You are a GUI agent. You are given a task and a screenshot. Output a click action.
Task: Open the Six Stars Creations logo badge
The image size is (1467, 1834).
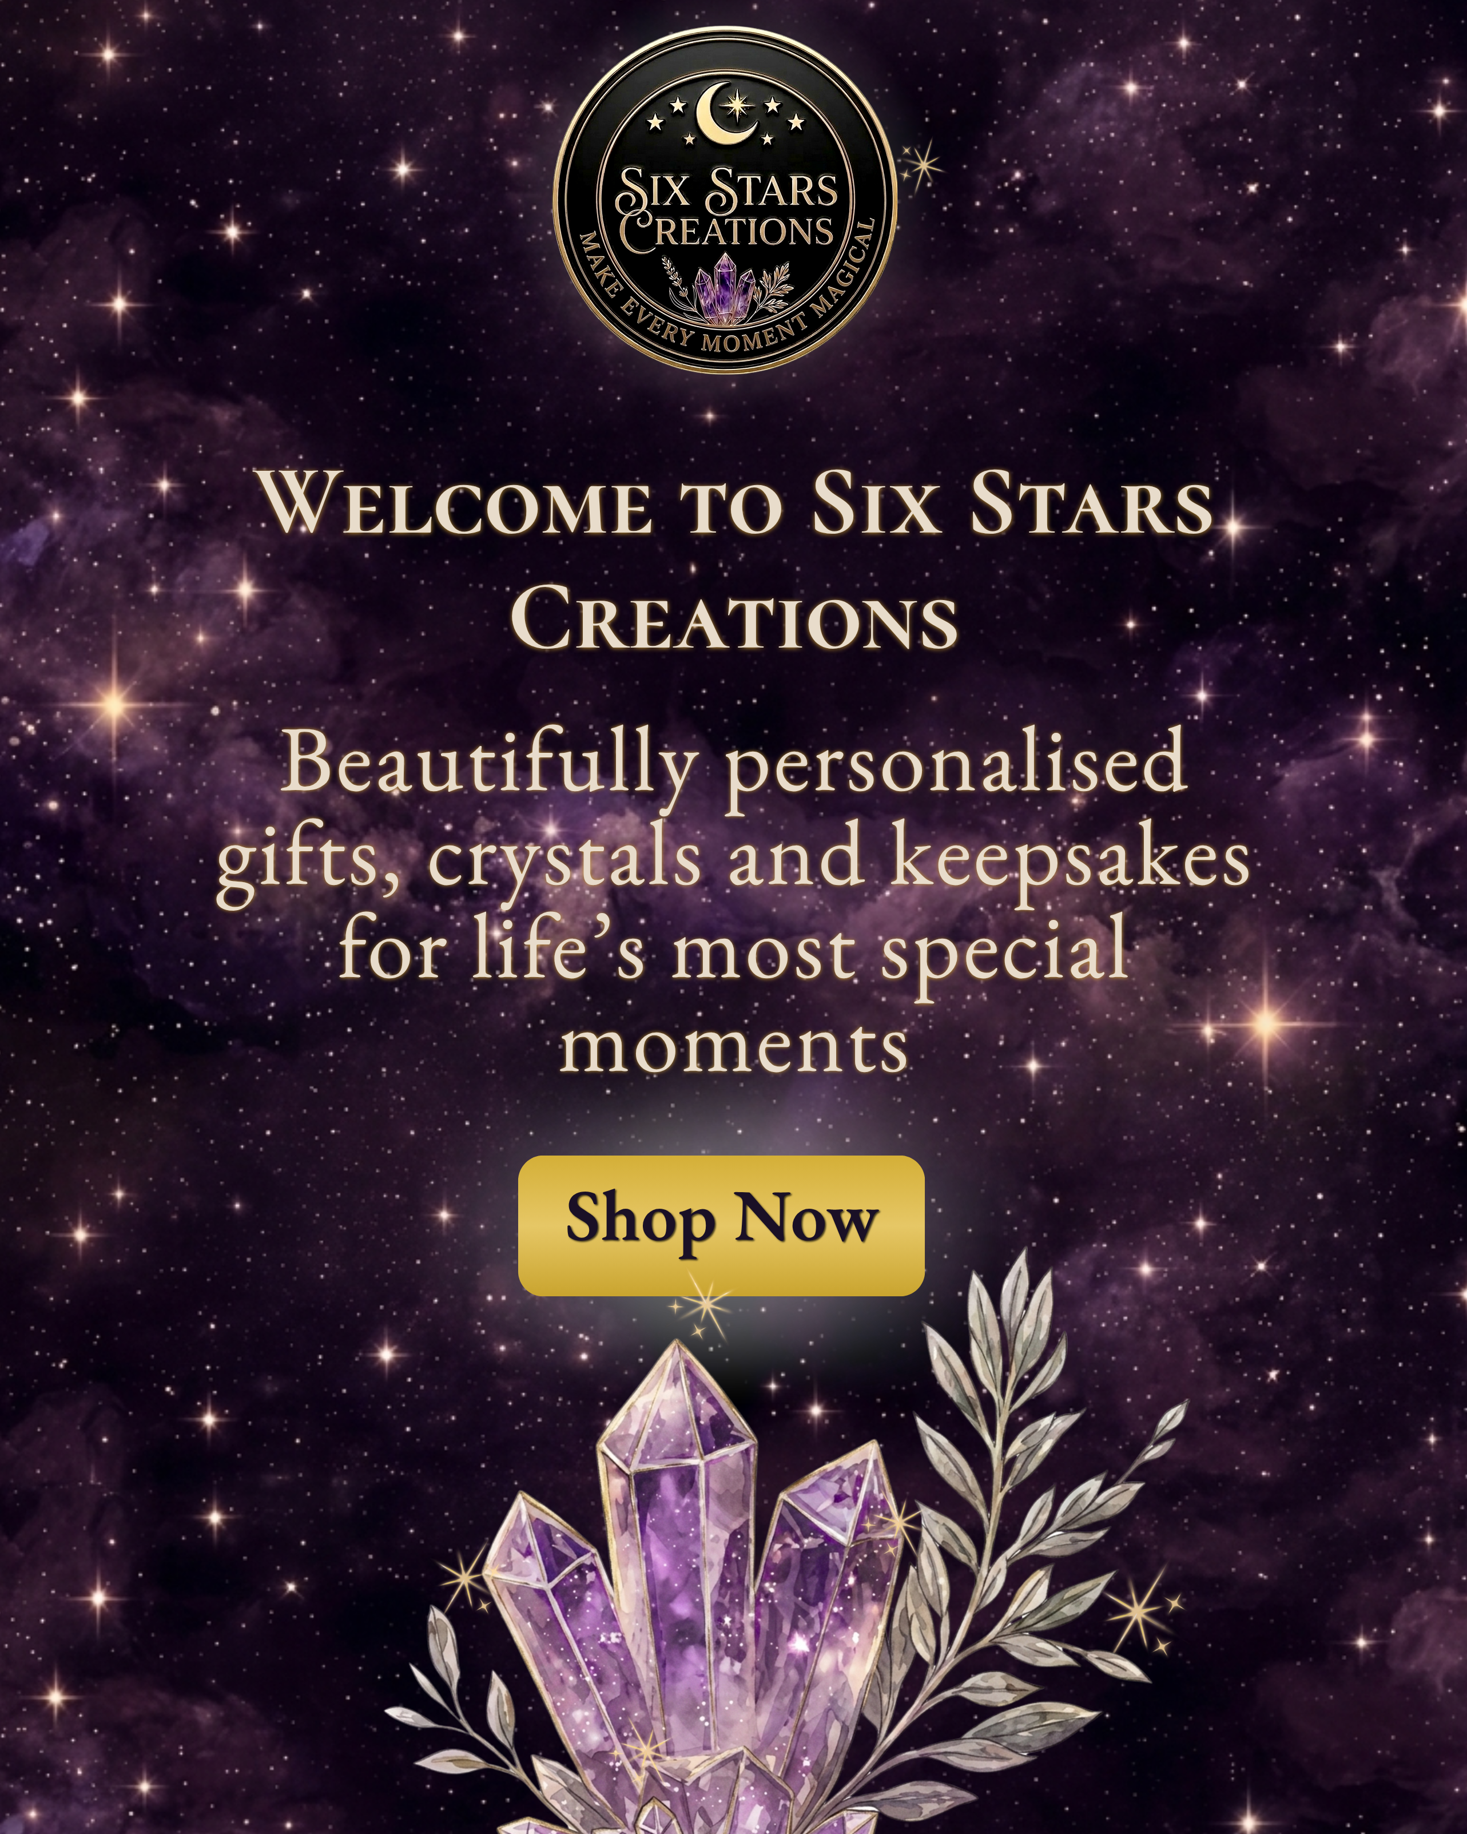725,201
